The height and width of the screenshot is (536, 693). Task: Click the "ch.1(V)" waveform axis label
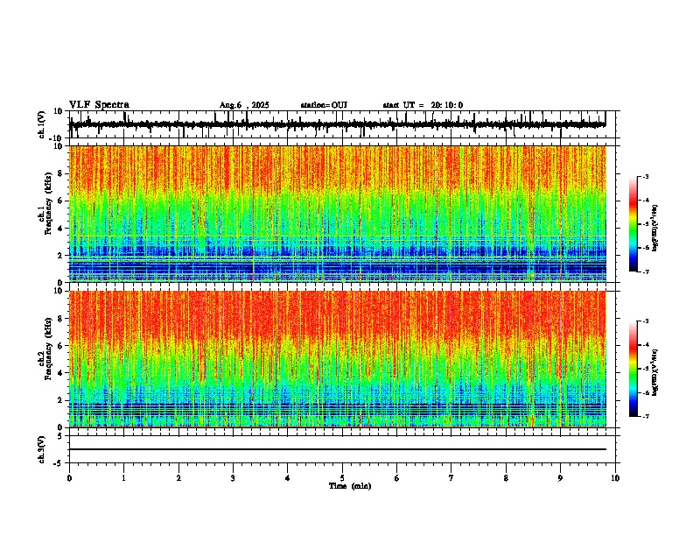click(x=42, y=124)
